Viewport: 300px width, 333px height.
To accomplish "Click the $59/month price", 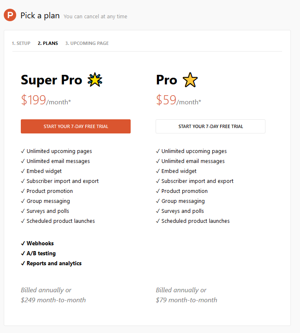I will [x=179, y=100].
